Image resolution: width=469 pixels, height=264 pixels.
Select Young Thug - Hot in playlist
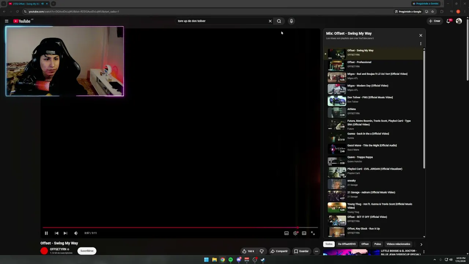point(374,208)
